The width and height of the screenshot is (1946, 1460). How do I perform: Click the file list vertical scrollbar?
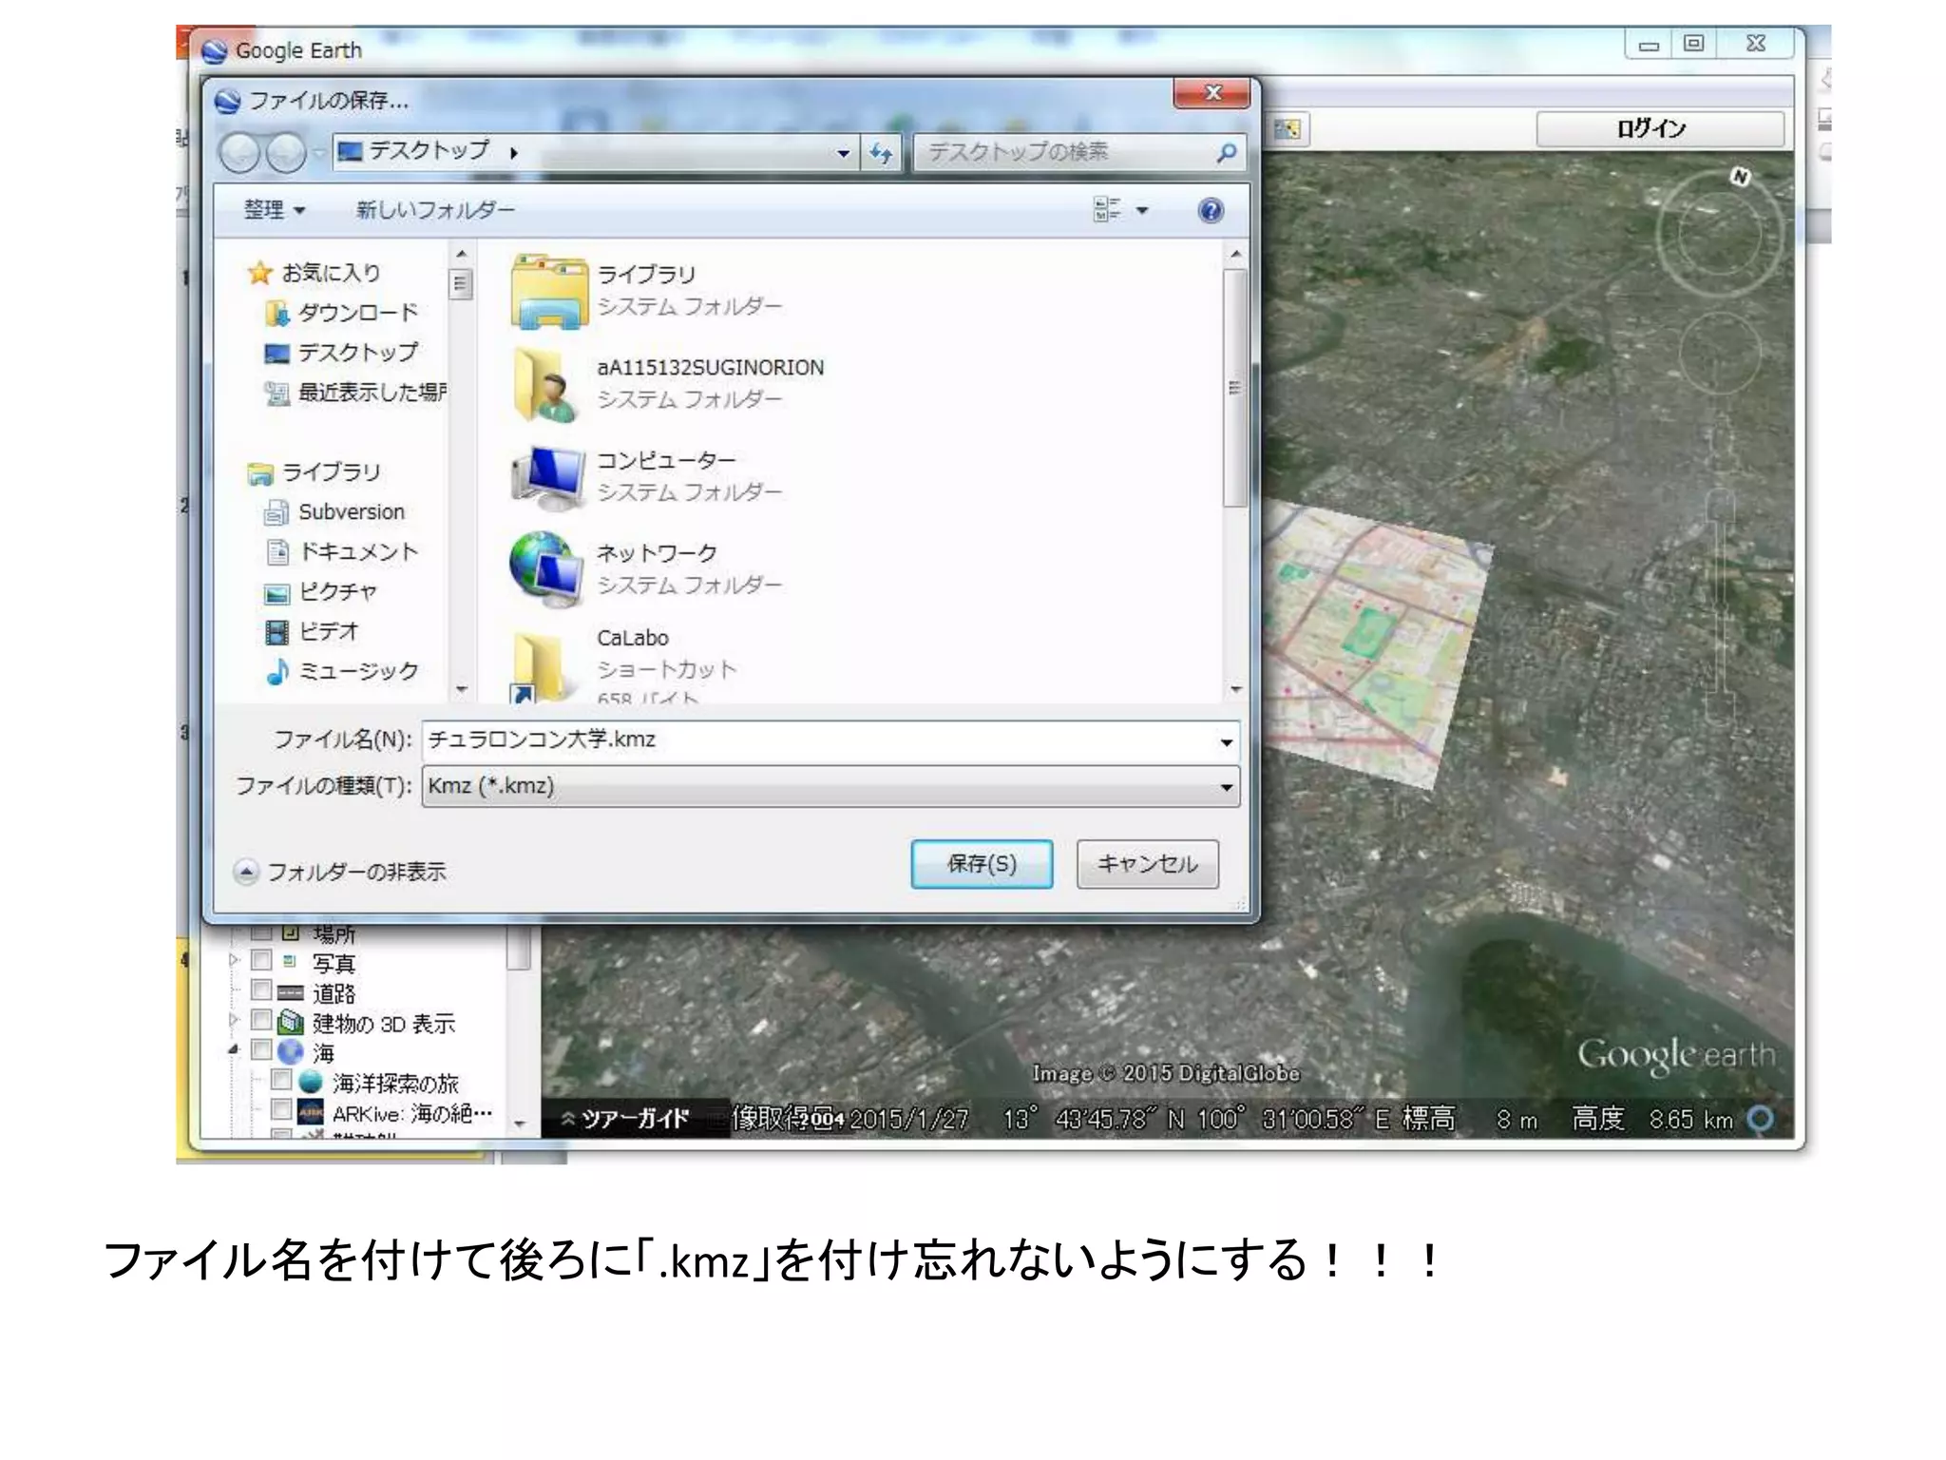[x=1235, y=387]
